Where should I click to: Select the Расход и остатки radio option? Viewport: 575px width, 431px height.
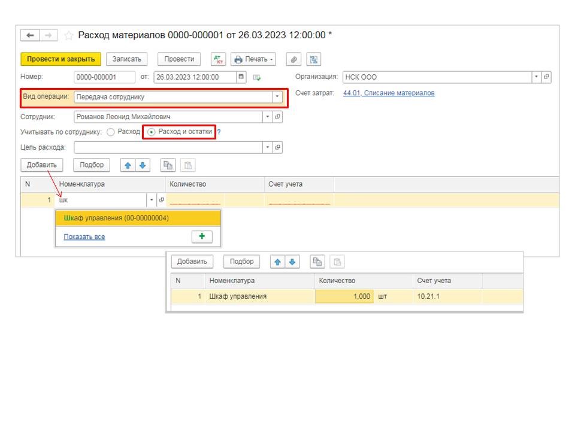tap(151, 132)
